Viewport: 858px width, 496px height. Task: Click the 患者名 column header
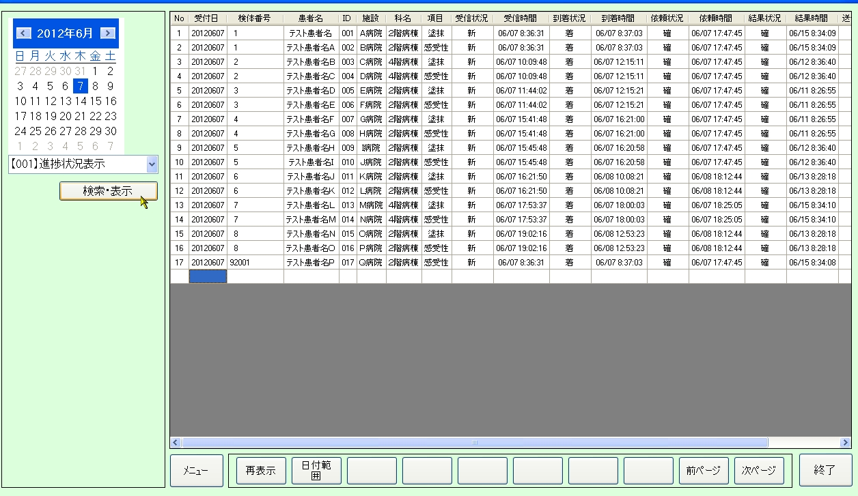[311, 18]
